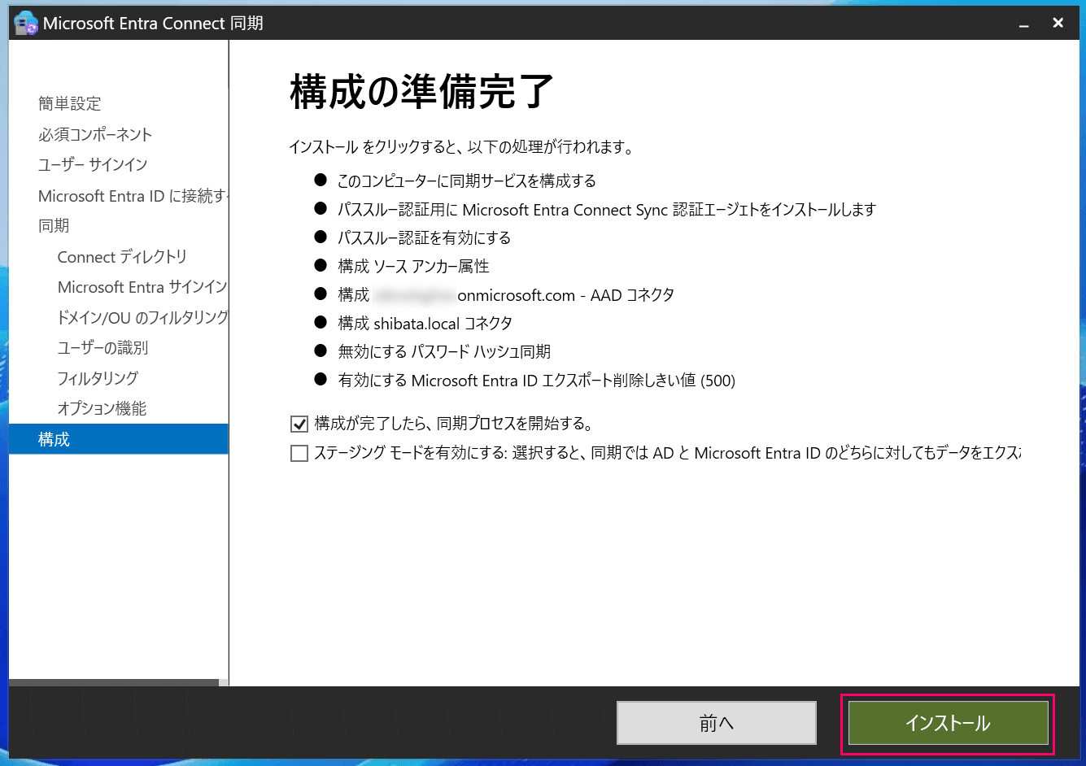Click the 認証エージェントをインストールします line
The image size is (1086, 766).
[x=607, y=210]
